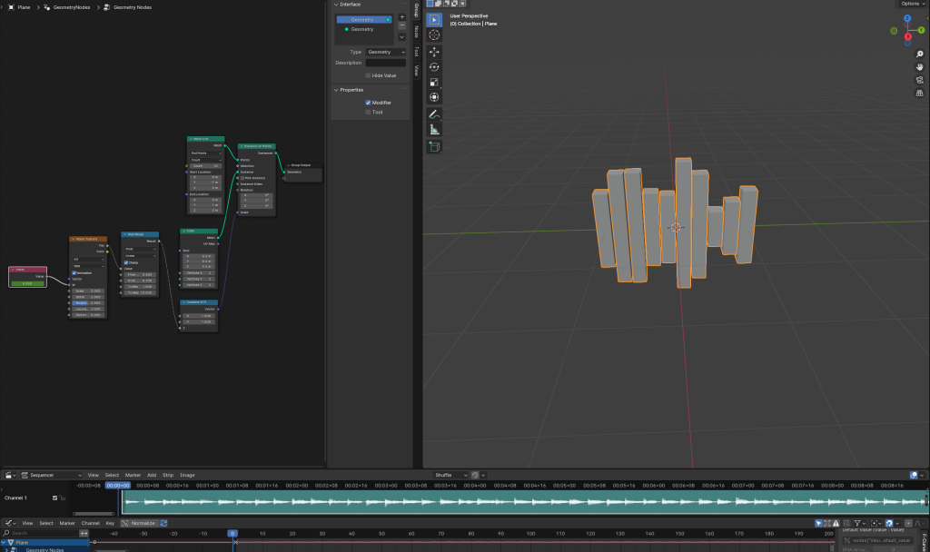930x552 pixels.
Task: Switch to the Node sidebar tab
Action: coord(417,31)
